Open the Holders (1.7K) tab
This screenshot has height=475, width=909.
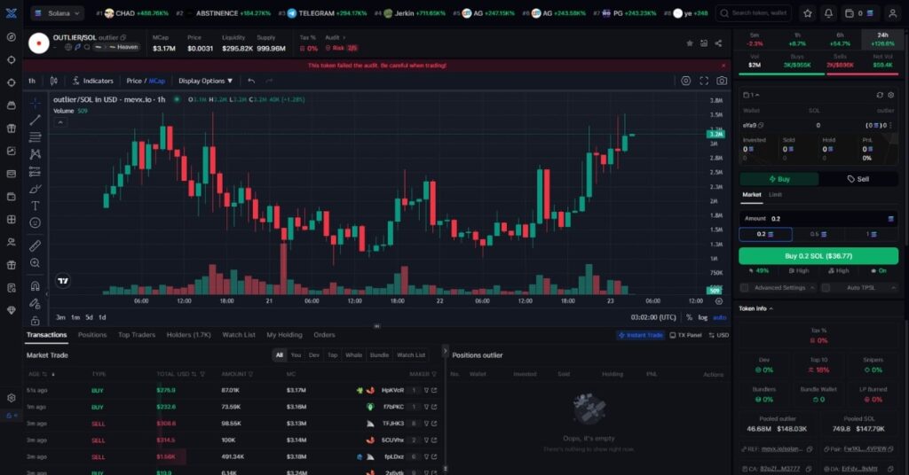188,335
